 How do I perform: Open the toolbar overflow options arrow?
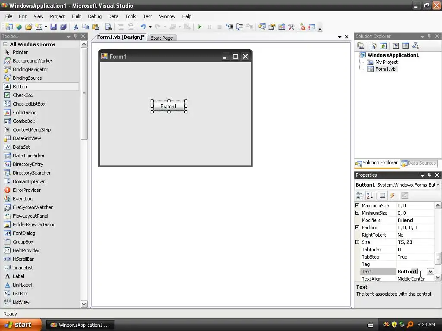(320, 29)
